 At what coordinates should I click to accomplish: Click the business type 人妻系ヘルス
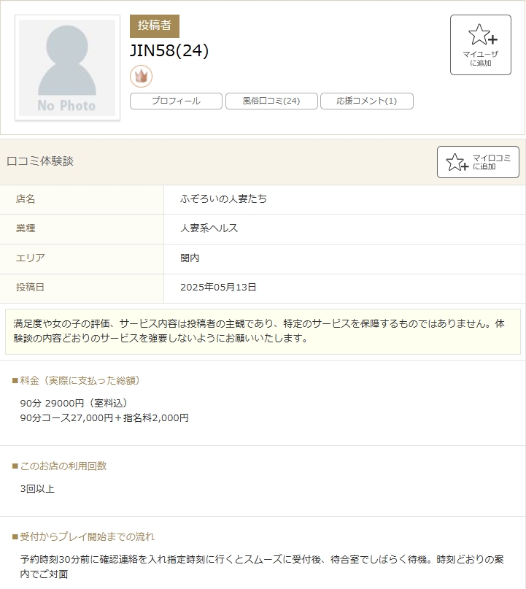point(209,228)
